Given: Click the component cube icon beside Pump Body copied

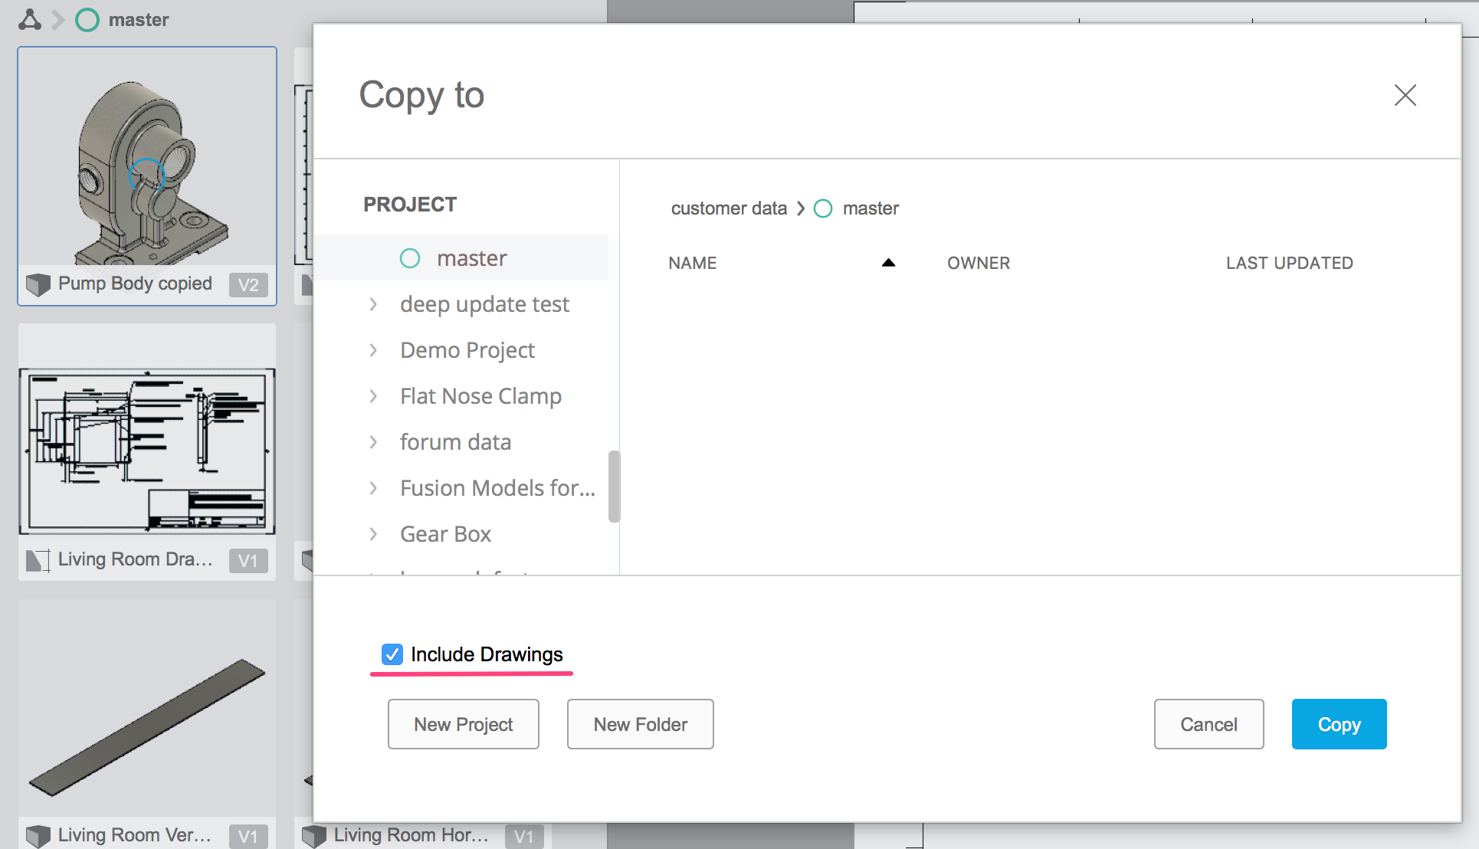Looking at the screenshot, I should point(38,284).
